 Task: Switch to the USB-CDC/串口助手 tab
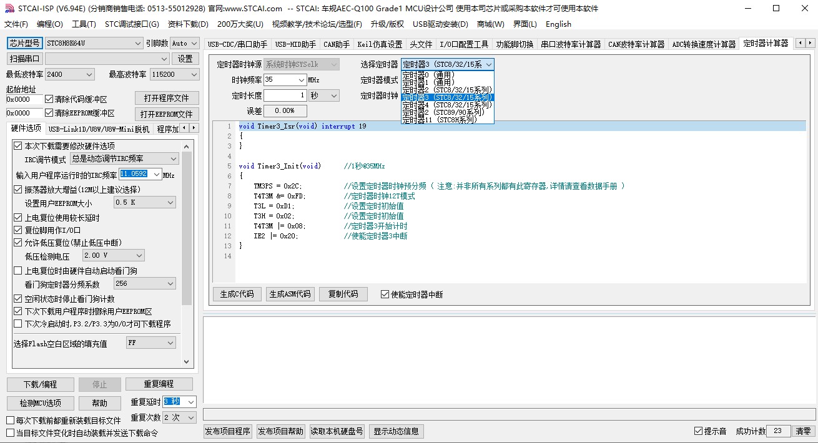click(237, 44)
